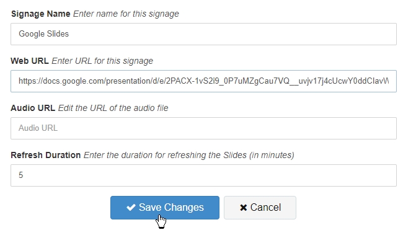
Task: Click the 'Google Slides' text in name field
Action: tap(44, 34)
